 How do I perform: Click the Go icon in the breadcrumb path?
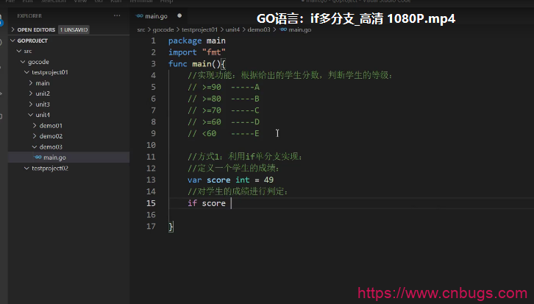click(x=283, y=29)
